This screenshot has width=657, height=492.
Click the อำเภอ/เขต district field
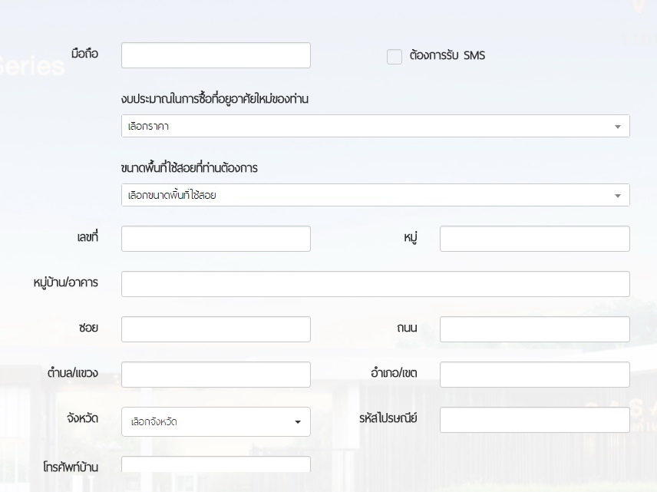tap(534, 375)
